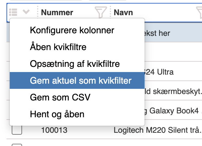Click the grid options menu icon
This screenshot has height=146, width=202.
13,12
